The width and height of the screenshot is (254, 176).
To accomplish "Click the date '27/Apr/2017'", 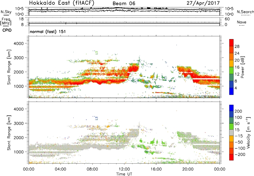I will [x=203, y=3].
